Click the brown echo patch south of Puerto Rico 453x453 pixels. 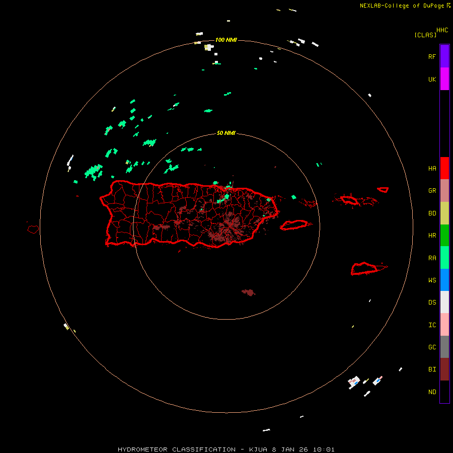tap(248, 292)
